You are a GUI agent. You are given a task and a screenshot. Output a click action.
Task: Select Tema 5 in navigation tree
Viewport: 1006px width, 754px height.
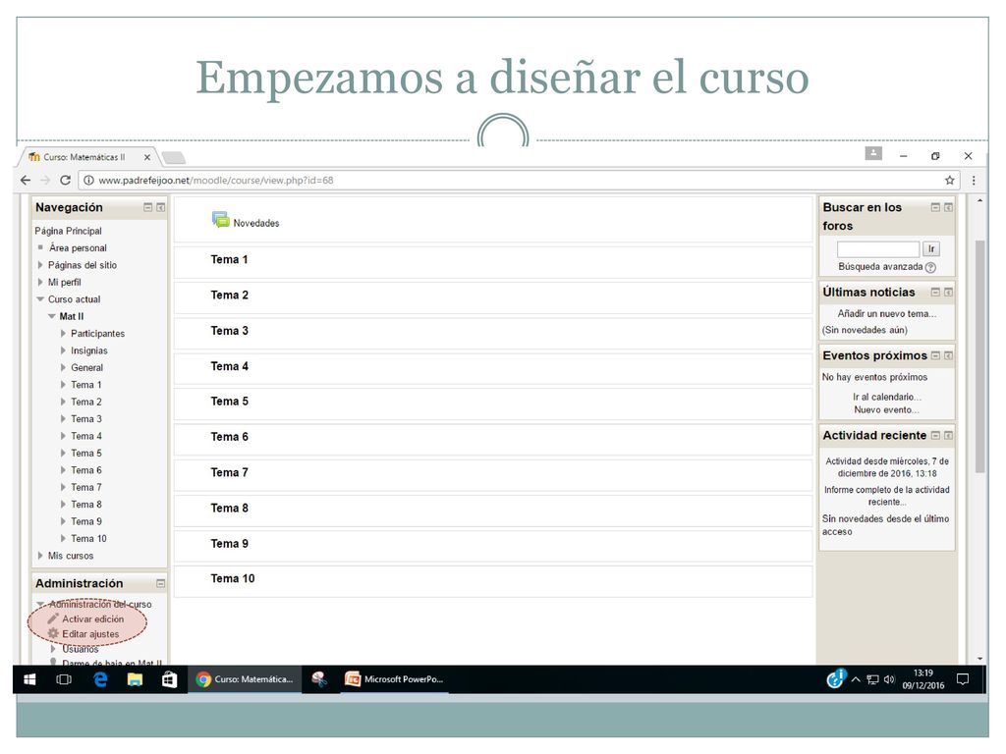click(86, 454)
